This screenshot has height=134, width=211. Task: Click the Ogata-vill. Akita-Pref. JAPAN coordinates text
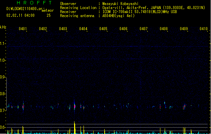click(154, 8)
